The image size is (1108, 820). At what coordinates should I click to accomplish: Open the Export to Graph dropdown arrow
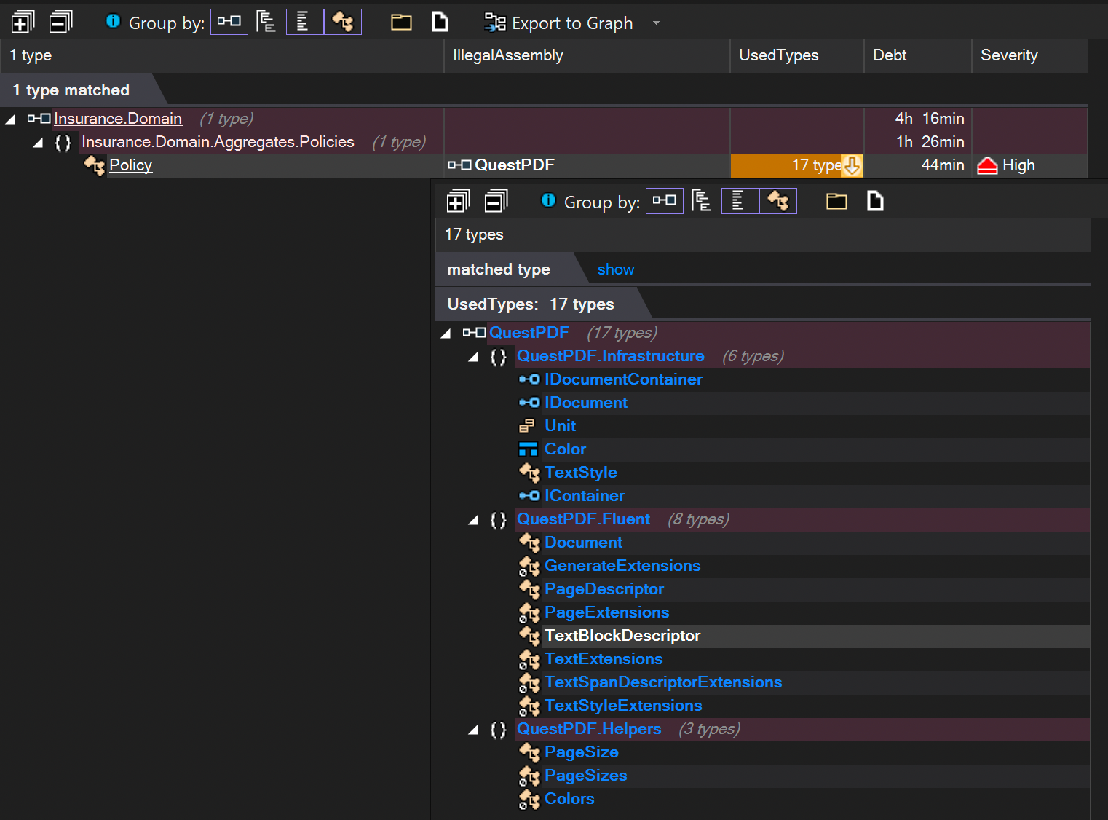point(656,23)
